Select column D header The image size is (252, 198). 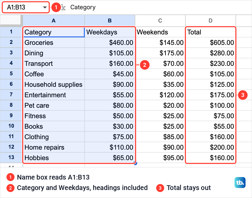(211, 20)
